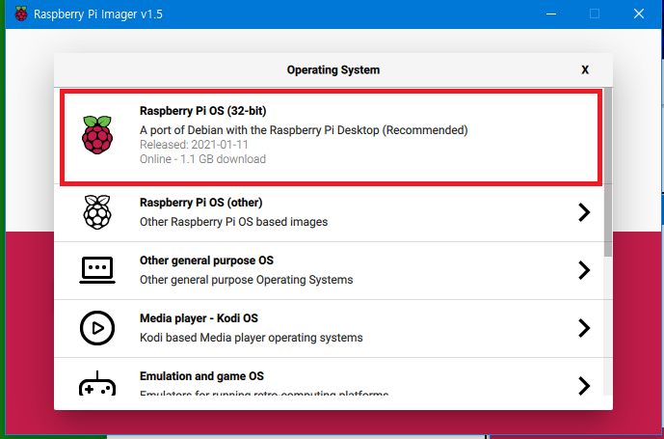Viewport: 664px width, 439px height.
Task: Open the Other general purpose OS title
Action: [206, 261]
